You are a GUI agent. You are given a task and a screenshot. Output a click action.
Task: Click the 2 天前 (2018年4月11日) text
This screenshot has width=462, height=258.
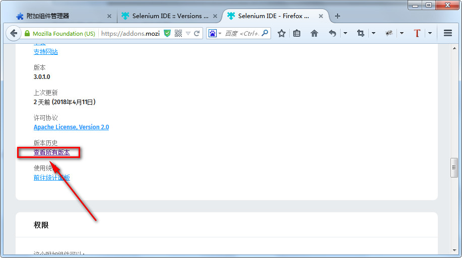[64, 102]
